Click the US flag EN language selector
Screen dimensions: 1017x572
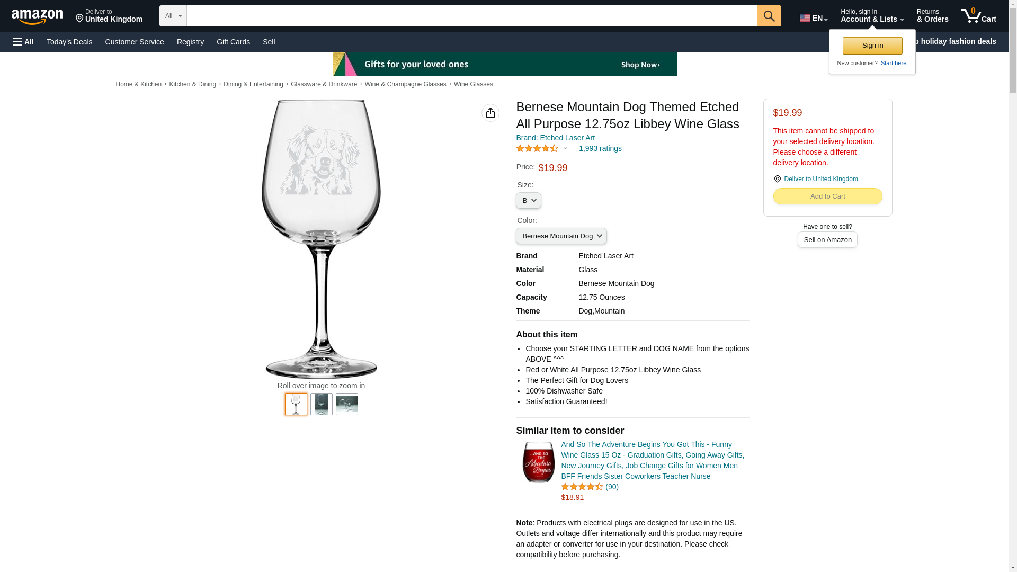click(814, 18)
